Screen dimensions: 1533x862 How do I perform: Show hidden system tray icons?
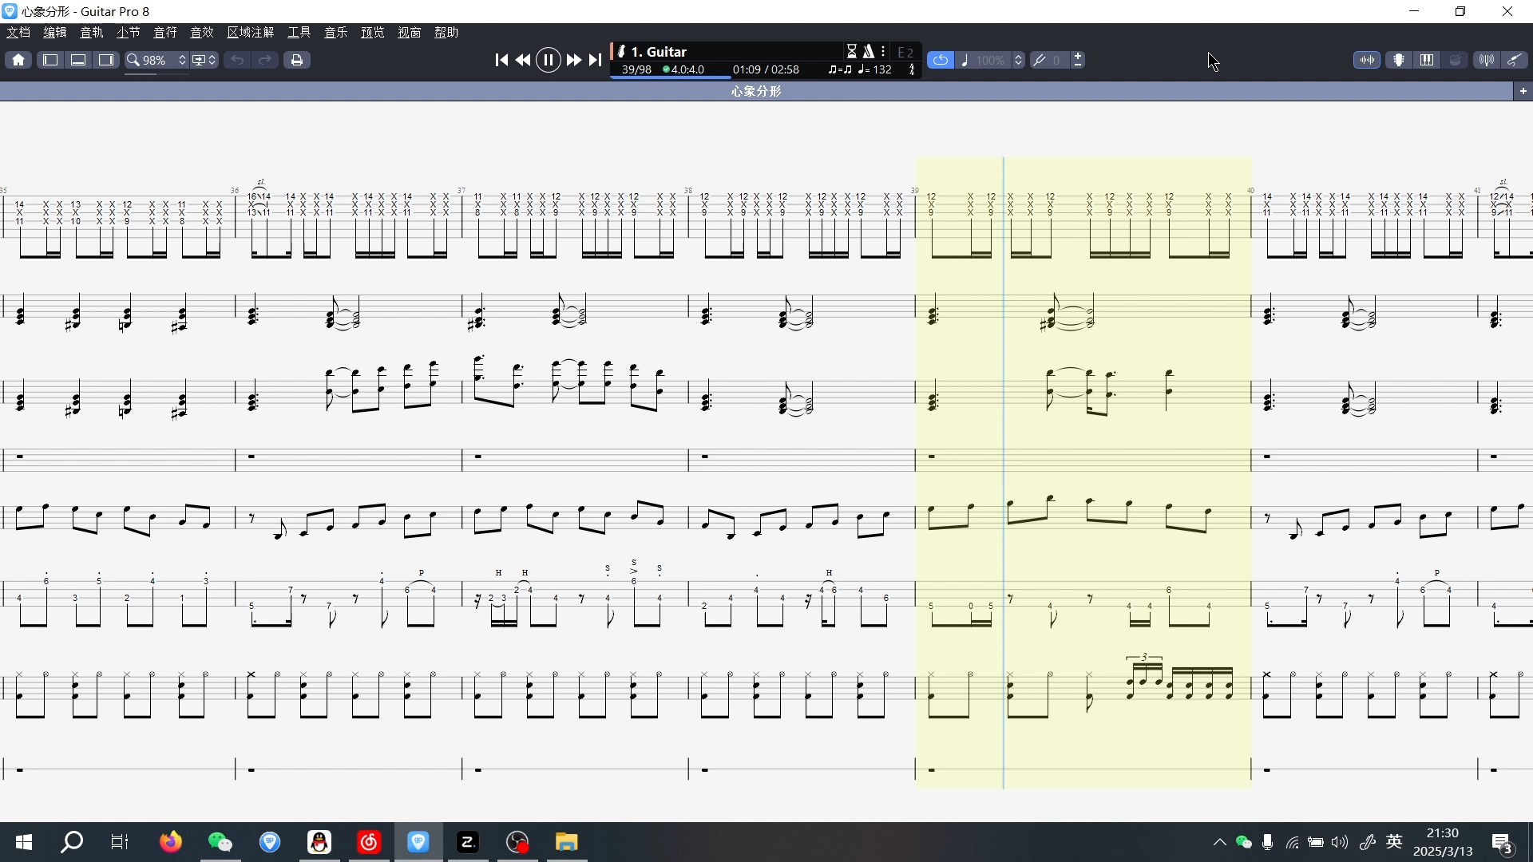point(1219,842)
